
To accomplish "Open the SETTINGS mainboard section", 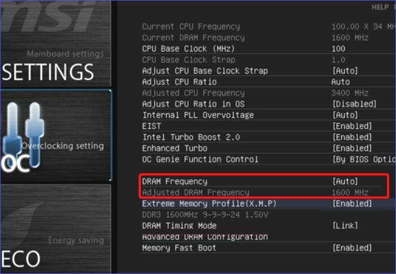I will click(x=48, y=72).
